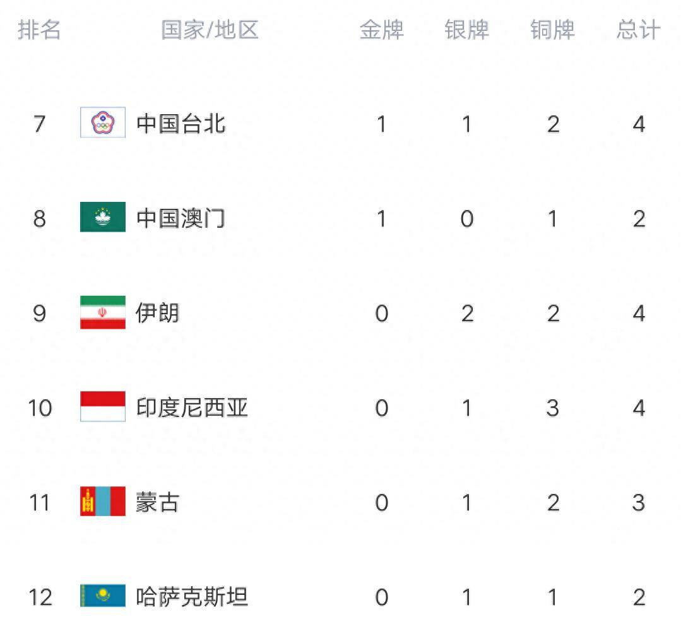The image size is (681, 617).
Task: Click the Chinese Taipei flag icon
Action: click(102, 123)
